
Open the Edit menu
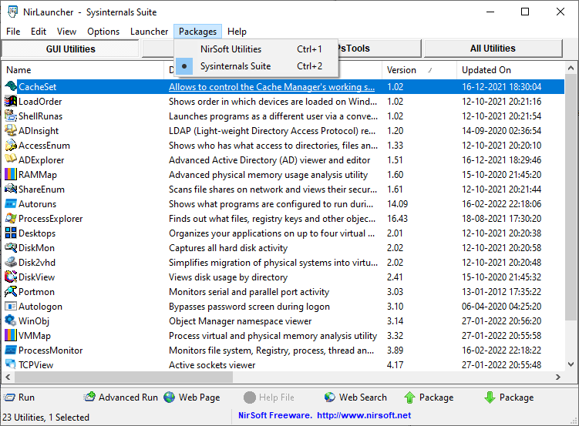coord(39,32)
